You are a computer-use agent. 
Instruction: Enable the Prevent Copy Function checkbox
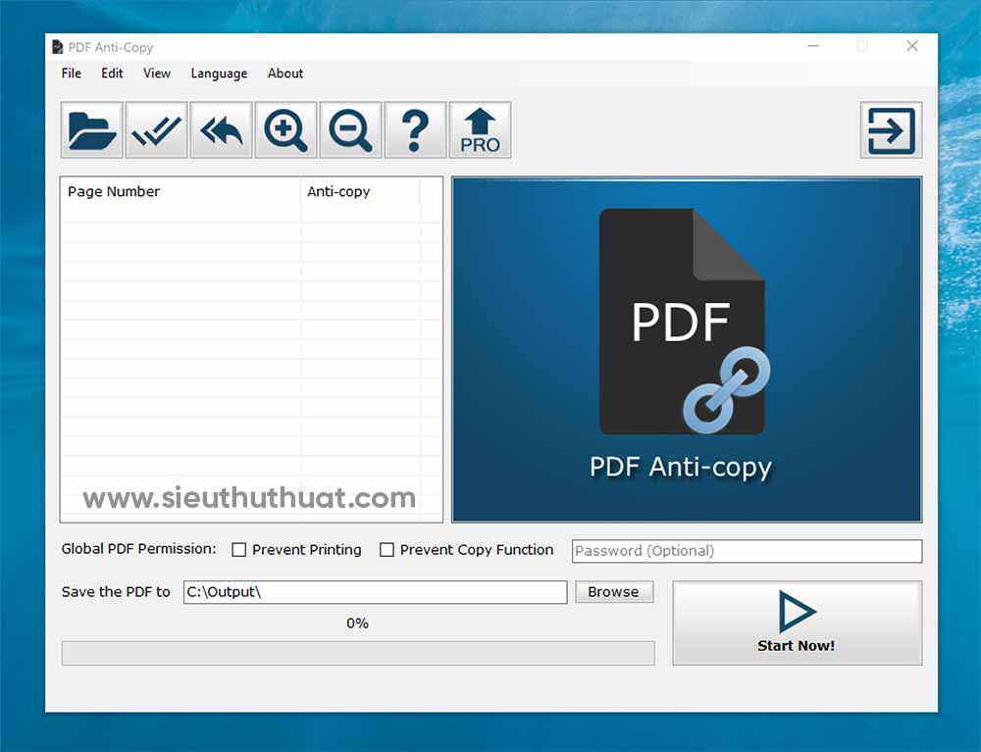point(387,549)
